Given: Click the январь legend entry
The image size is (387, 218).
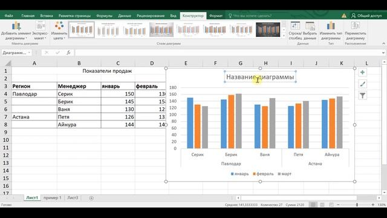Looking at the screenshot, I should click(x=239, y=174).
